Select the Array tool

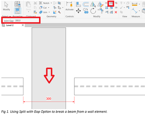[107, 8]
